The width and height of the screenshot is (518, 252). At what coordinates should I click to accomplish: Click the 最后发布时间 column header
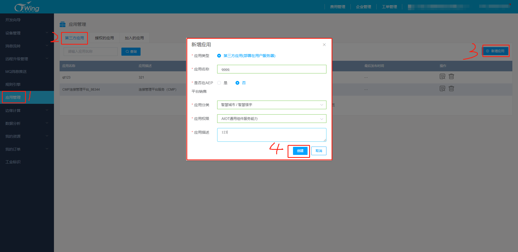[x=374, y=66]
